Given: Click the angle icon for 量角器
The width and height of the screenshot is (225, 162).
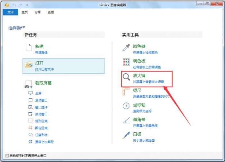Looking at the screenshot, I should [126, 121].
